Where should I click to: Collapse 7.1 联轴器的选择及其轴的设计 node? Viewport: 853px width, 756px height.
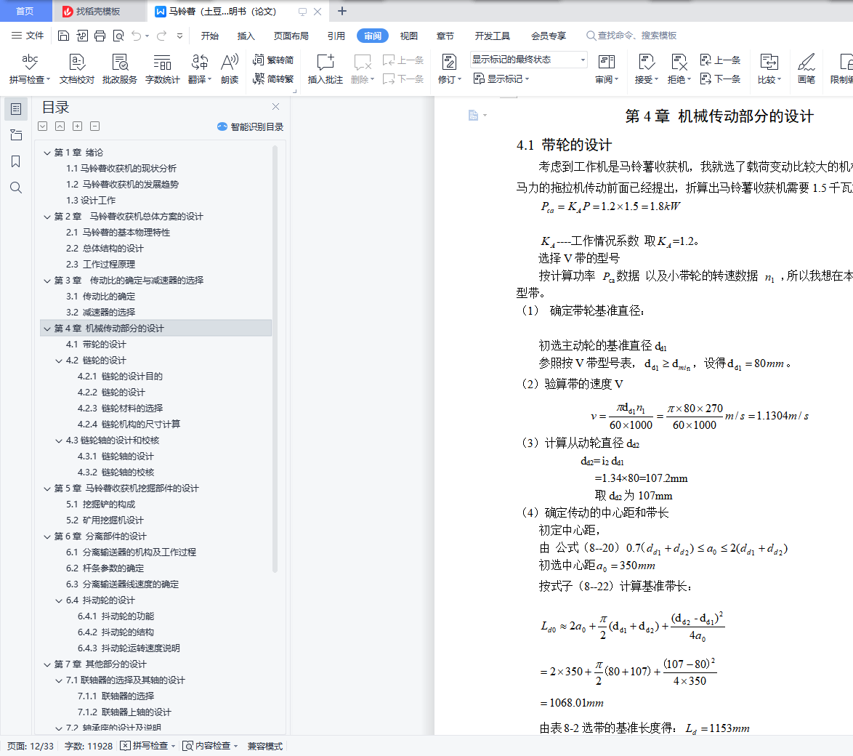[60, 681]
